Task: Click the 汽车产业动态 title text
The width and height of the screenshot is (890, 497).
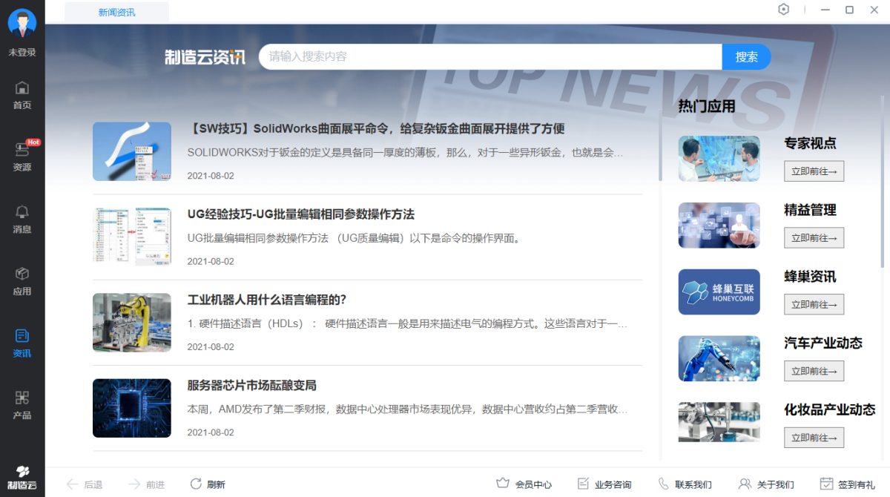Action: pyautogui.click(x=823, y=343)
